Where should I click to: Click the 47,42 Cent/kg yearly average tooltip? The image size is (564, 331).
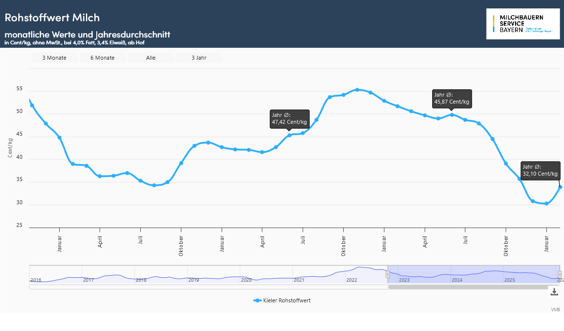click(289, 118)
